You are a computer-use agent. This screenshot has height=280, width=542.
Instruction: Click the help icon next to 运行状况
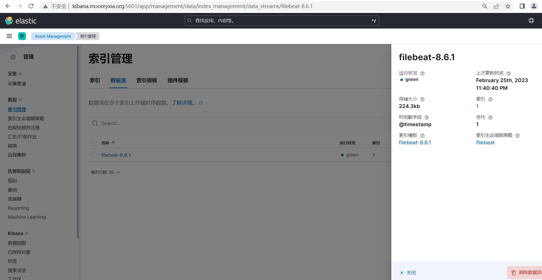pos(422,73)
